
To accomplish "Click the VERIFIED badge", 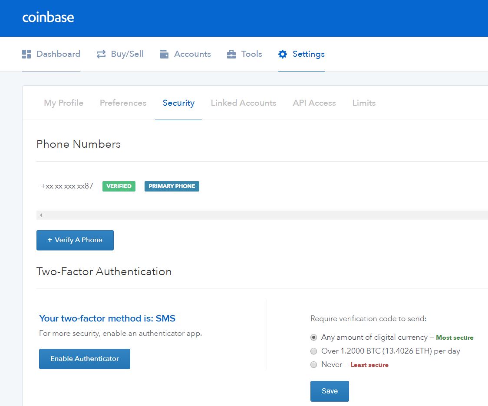I will (x=119, y=186).
